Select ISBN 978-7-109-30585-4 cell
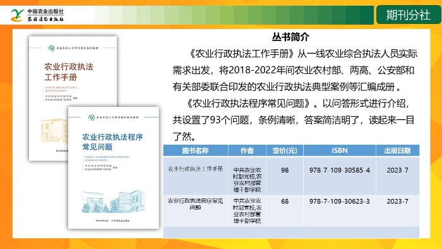Image resolution: width=442 pixels, height=249 pixels. [340, 171]
